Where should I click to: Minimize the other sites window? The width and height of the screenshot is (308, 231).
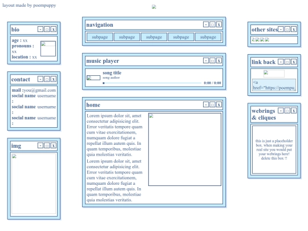click(281, 29)
